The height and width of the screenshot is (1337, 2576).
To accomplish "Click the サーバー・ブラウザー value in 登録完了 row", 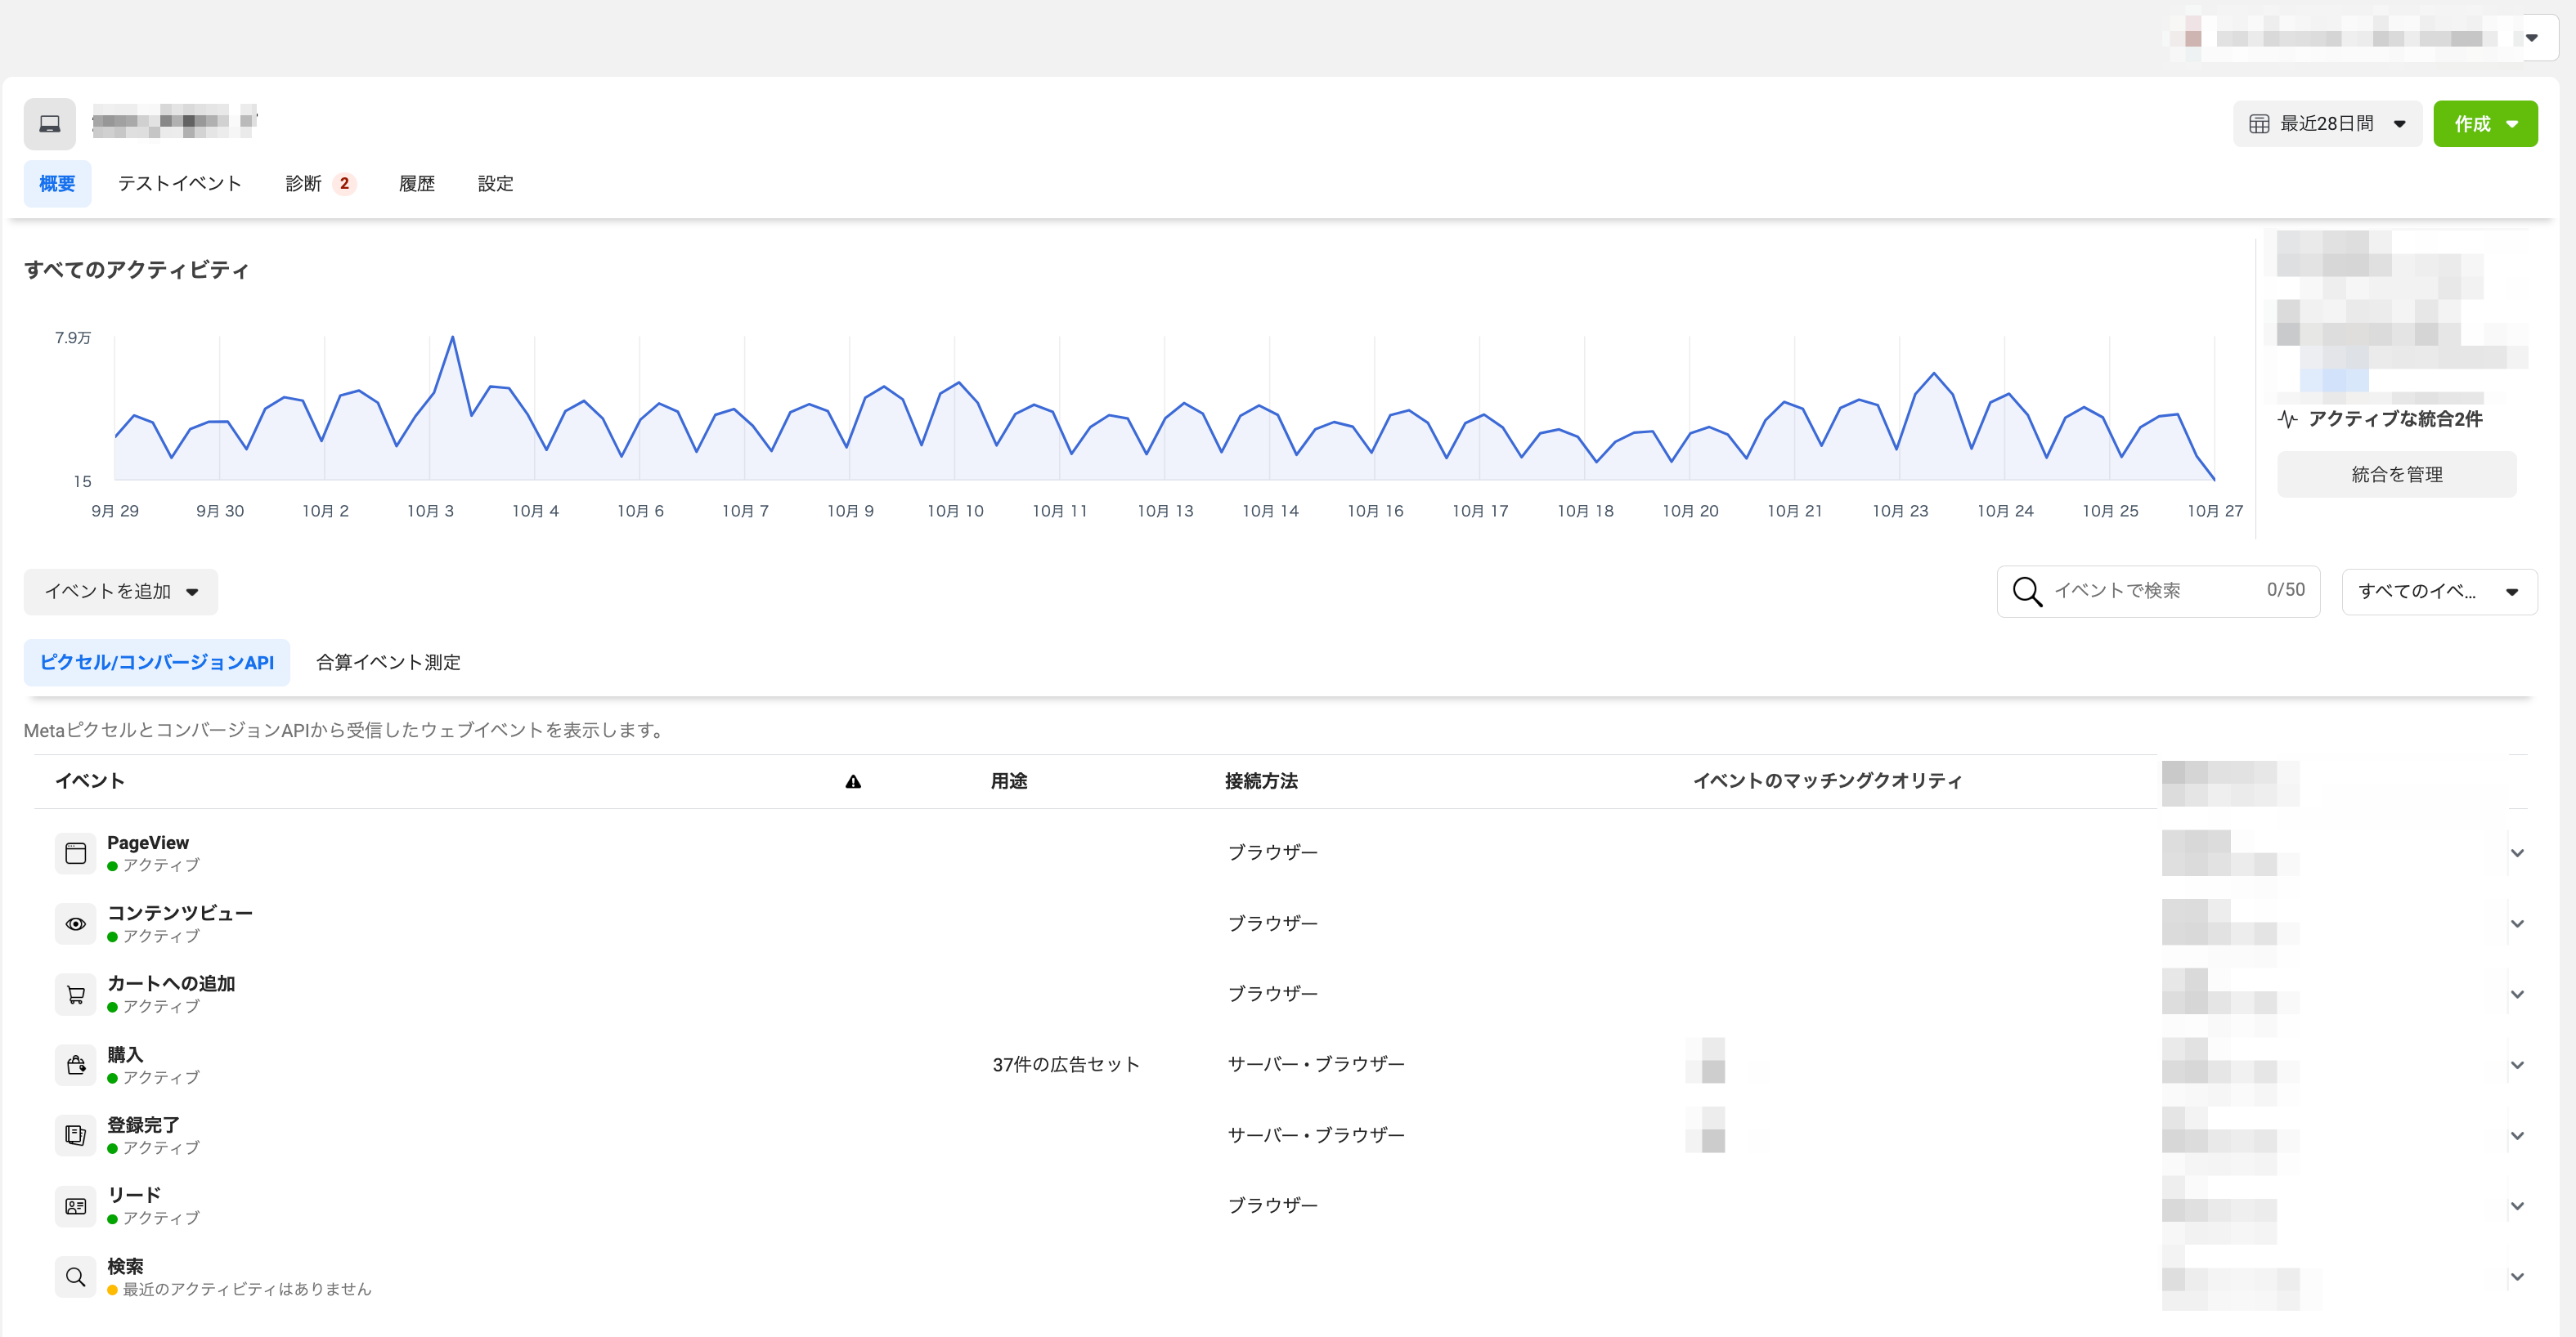I will (1316, 1135).
